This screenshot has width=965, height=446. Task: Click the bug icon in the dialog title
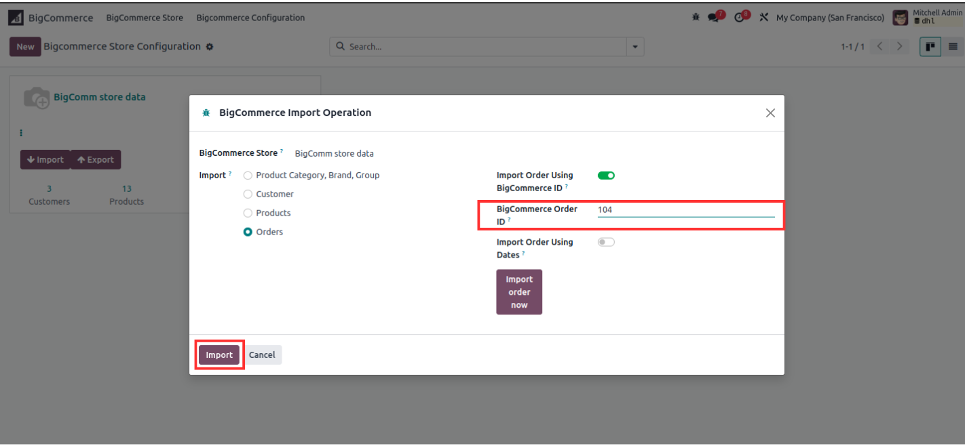click(x=206, y=113)
